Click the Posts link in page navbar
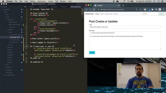This screenshot has height=93, width=166. pyautogui.click(x=102, y=14)
